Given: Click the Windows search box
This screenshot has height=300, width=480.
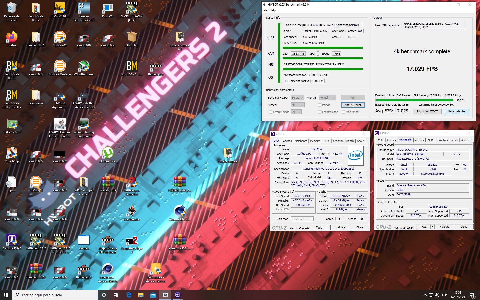Looking at the screenshot, I should pos(55,295).
